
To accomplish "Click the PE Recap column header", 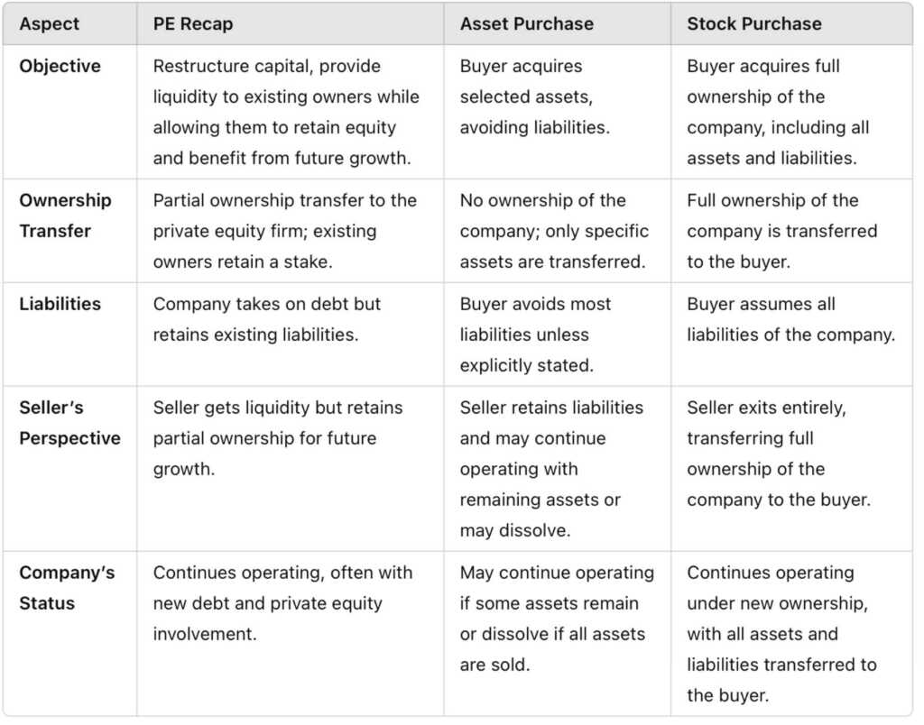I will (x=193, y=24).
